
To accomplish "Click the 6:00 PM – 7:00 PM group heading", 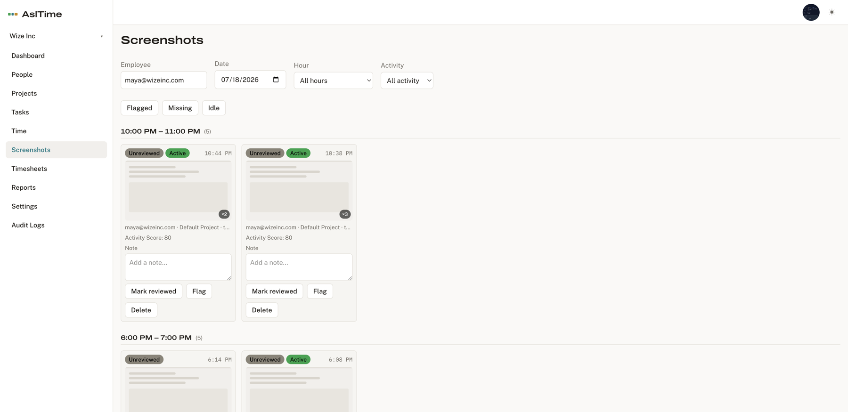I will point(156,338).
